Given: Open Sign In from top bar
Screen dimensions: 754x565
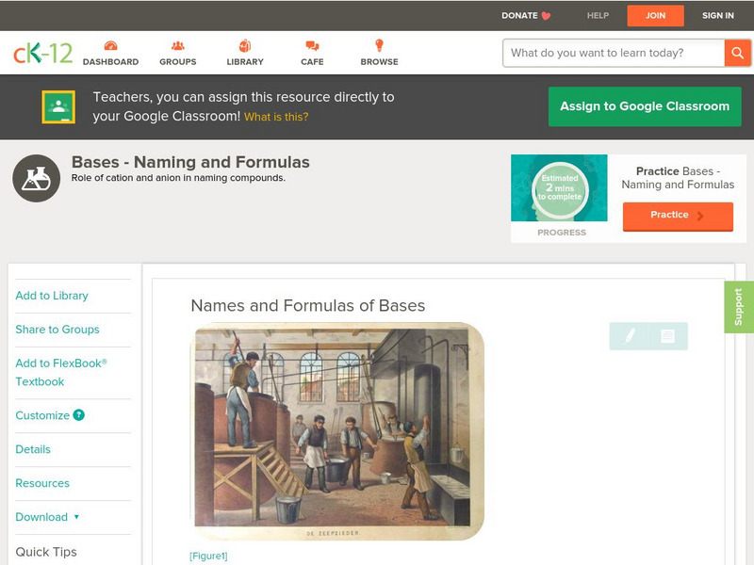Looking at the screenshot, I should coord(718,15).
